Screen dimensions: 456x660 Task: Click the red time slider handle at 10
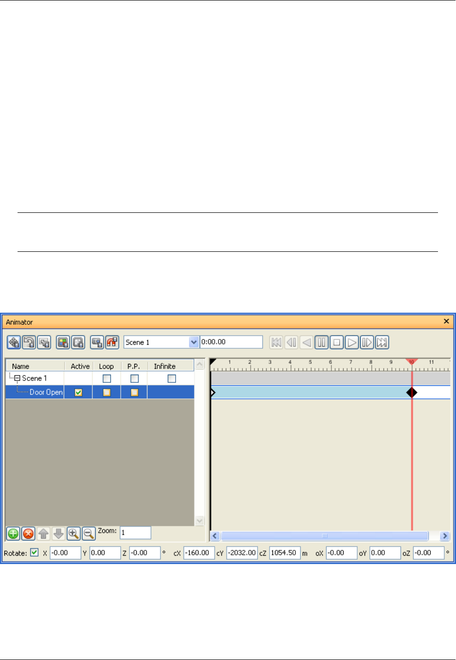tap(412, 362)
